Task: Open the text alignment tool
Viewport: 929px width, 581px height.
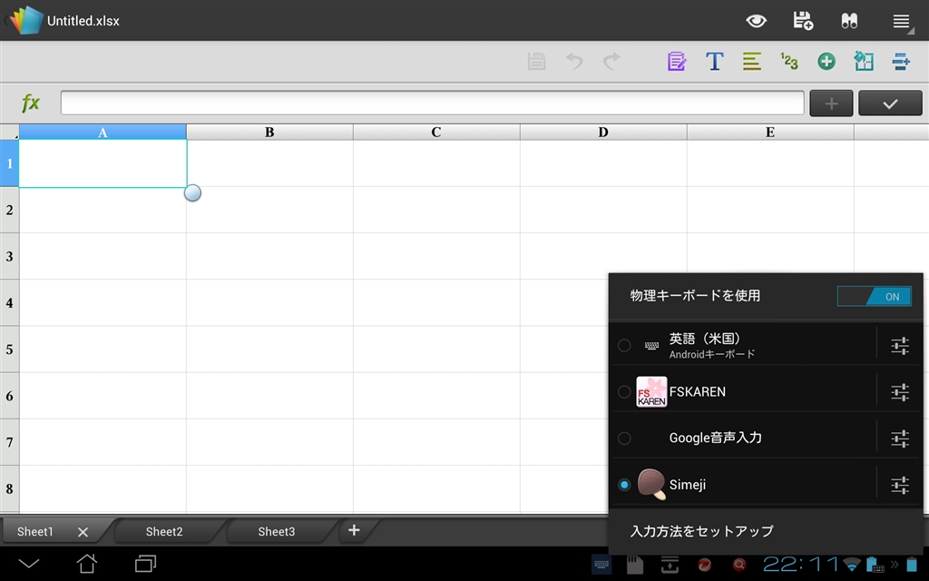Action: (751, 62)
